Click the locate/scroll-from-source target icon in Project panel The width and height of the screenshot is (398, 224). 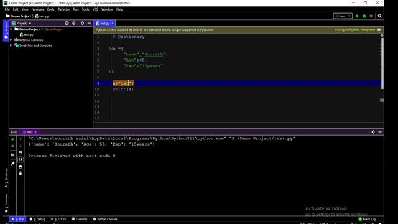[67, 23]
